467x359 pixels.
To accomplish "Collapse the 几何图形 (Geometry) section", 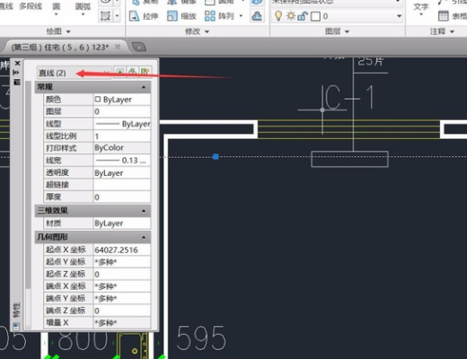I will (144, 237).
